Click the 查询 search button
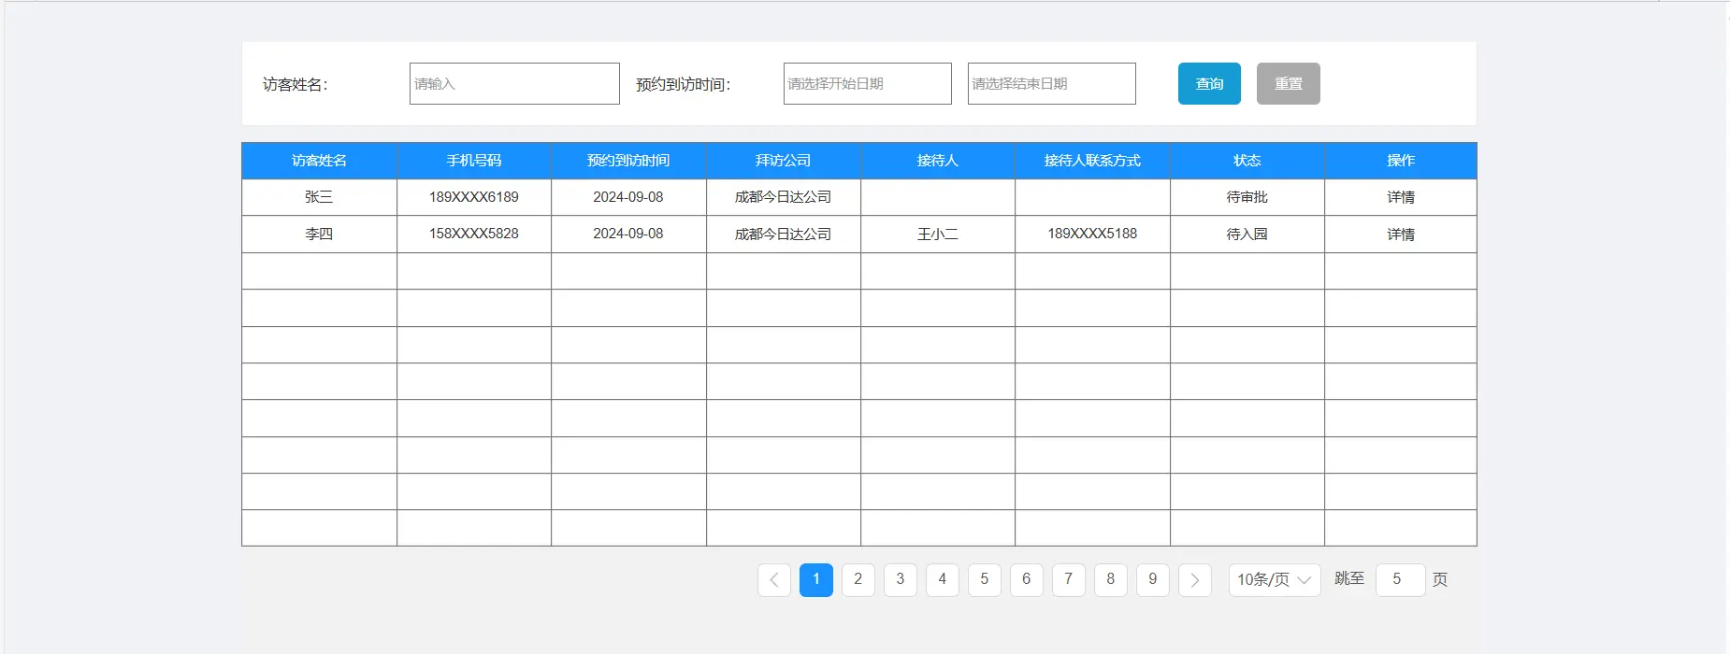This screenshot has height=654, width=1730. (1208, 84)
